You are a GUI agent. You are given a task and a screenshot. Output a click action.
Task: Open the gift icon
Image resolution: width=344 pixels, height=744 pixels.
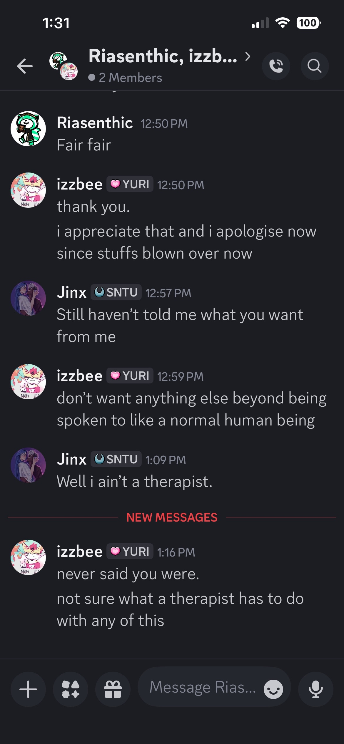coord(113,689)
